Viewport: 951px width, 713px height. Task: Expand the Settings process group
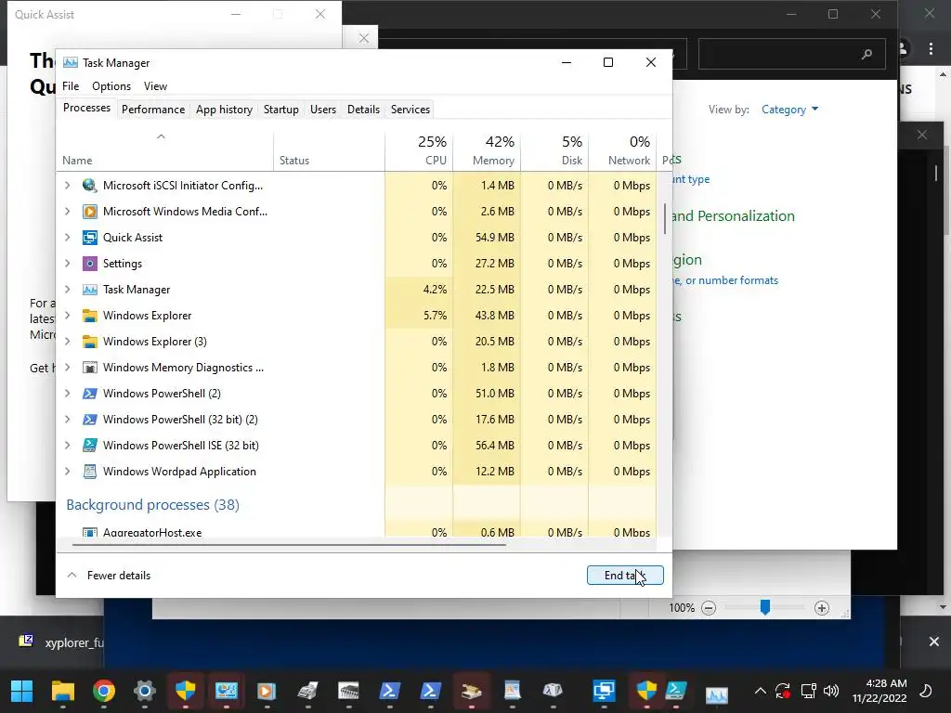67,264
